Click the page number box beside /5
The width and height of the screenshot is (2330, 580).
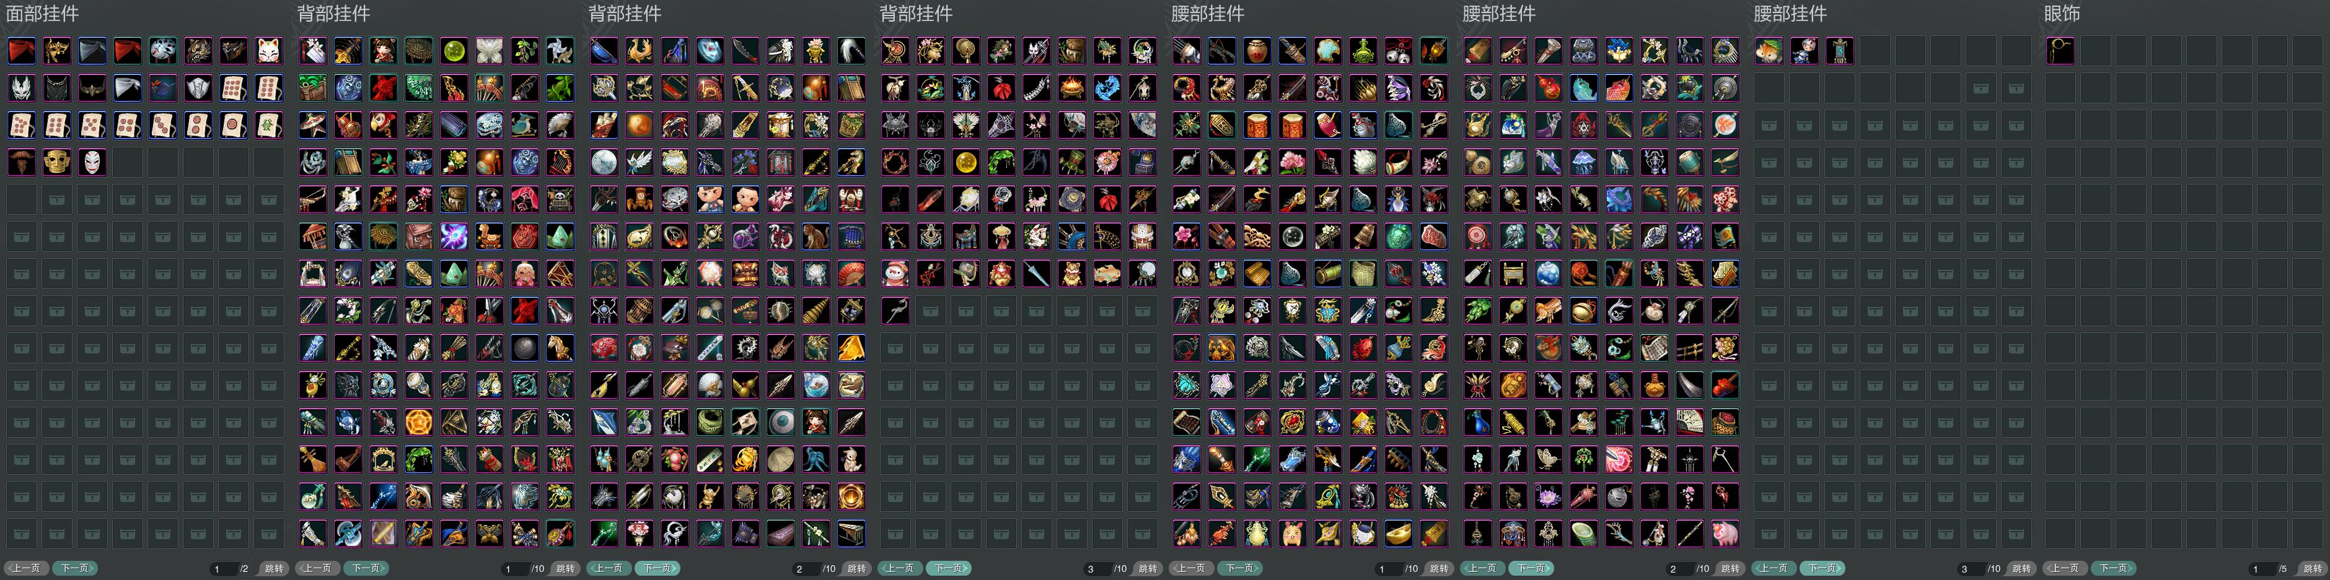tap(2261, 568)
